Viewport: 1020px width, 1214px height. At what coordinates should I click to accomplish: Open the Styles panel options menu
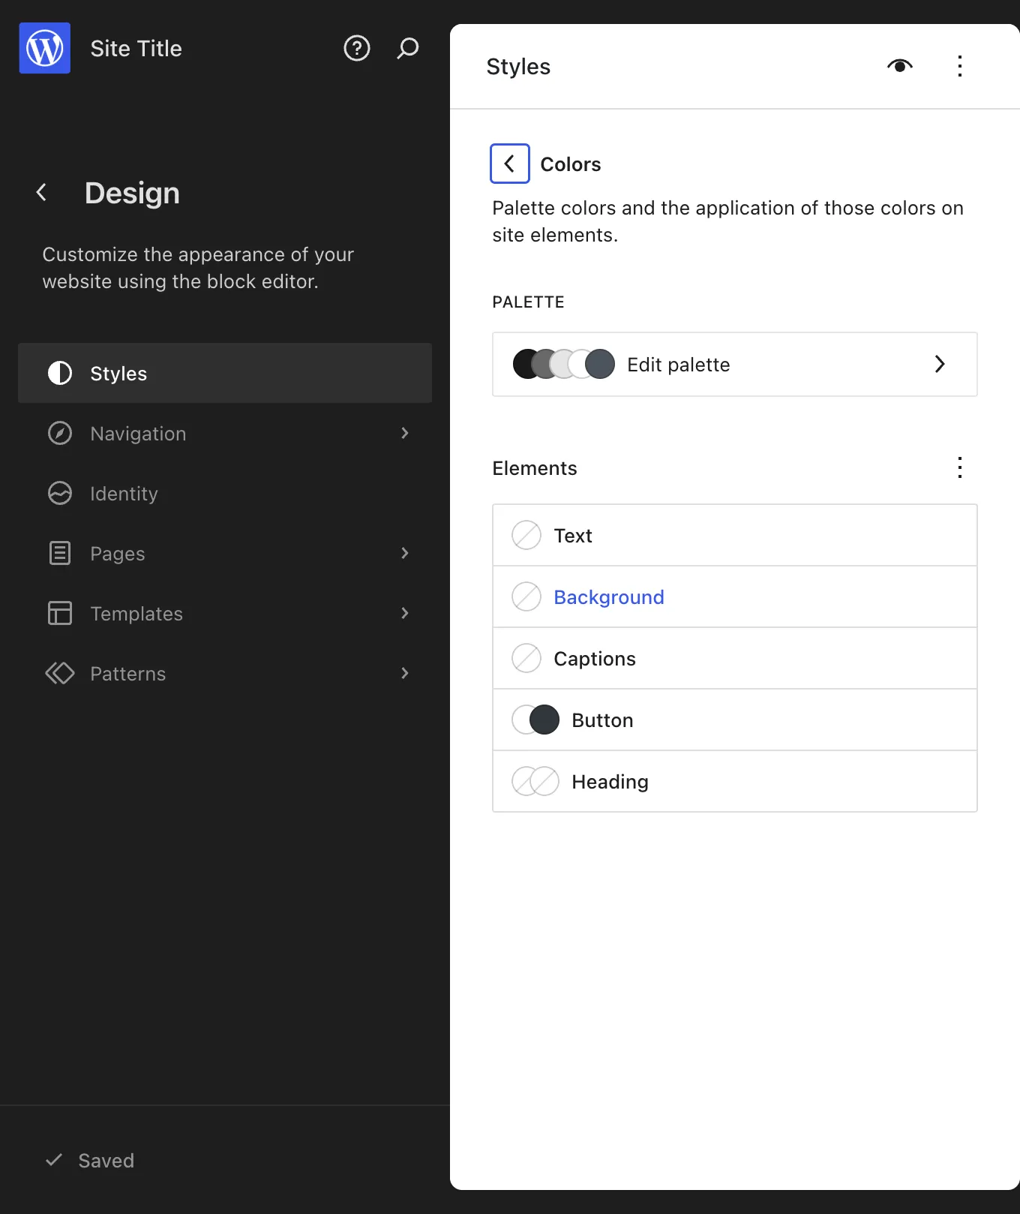[960, 66]
